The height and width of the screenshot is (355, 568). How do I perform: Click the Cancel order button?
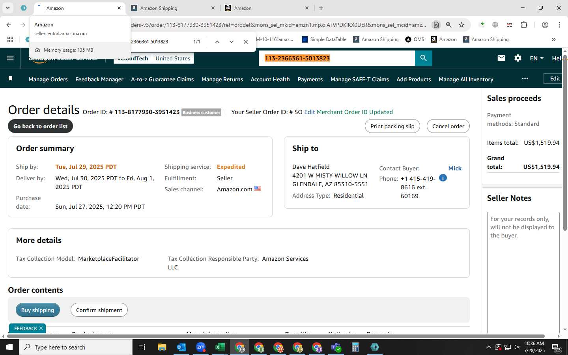[x=448, y=126]
